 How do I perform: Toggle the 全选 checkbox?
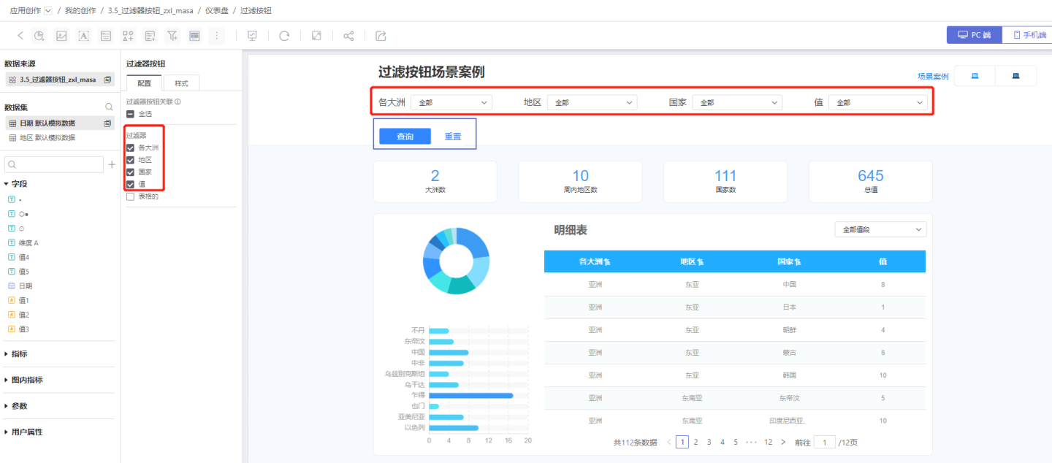coord(130,114)
